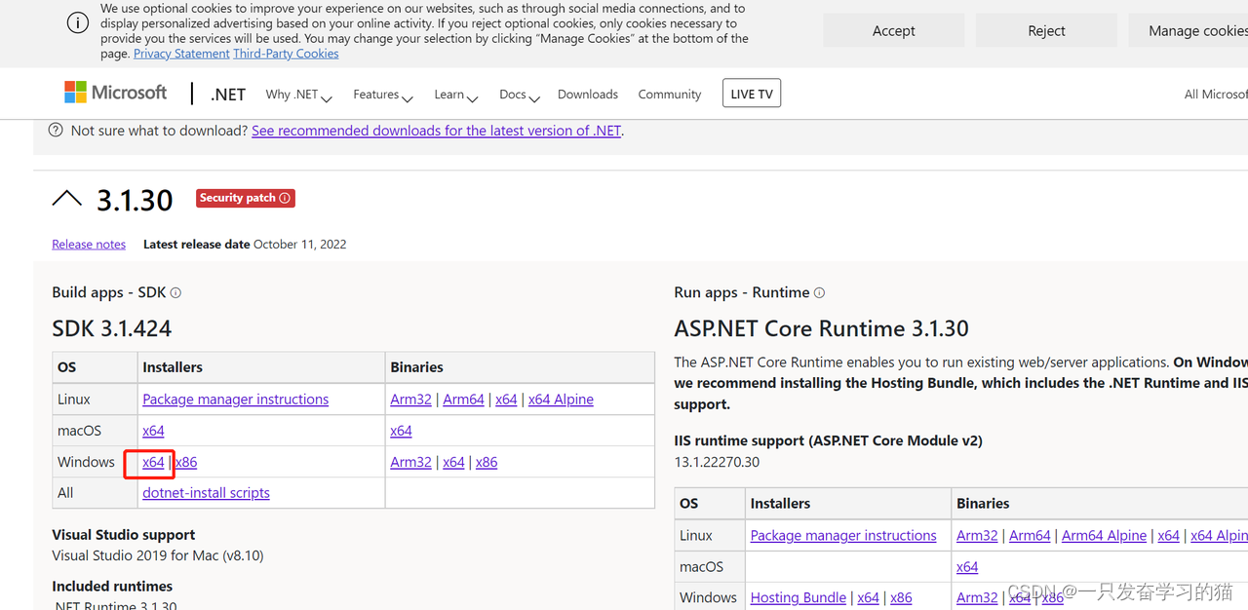This screenshot has width=1248, height=610.
Task: Download the SDK Windows x64 installer
Action: (x=153, y=462)
